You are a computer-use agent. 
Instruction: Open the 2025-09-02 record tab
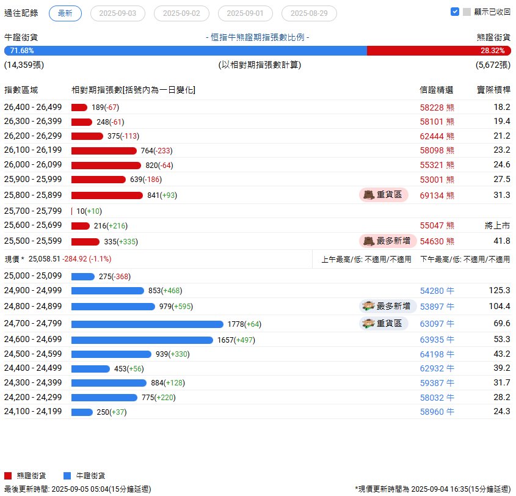[x=181, y=13]
